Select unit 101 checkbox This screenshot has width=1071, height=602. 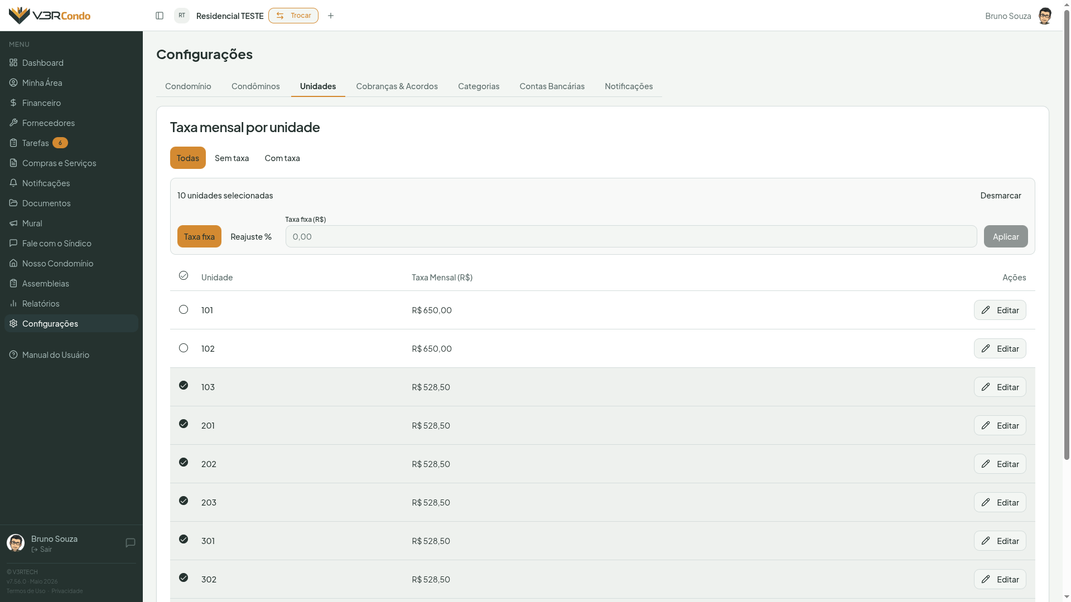[x=184, y=309]
